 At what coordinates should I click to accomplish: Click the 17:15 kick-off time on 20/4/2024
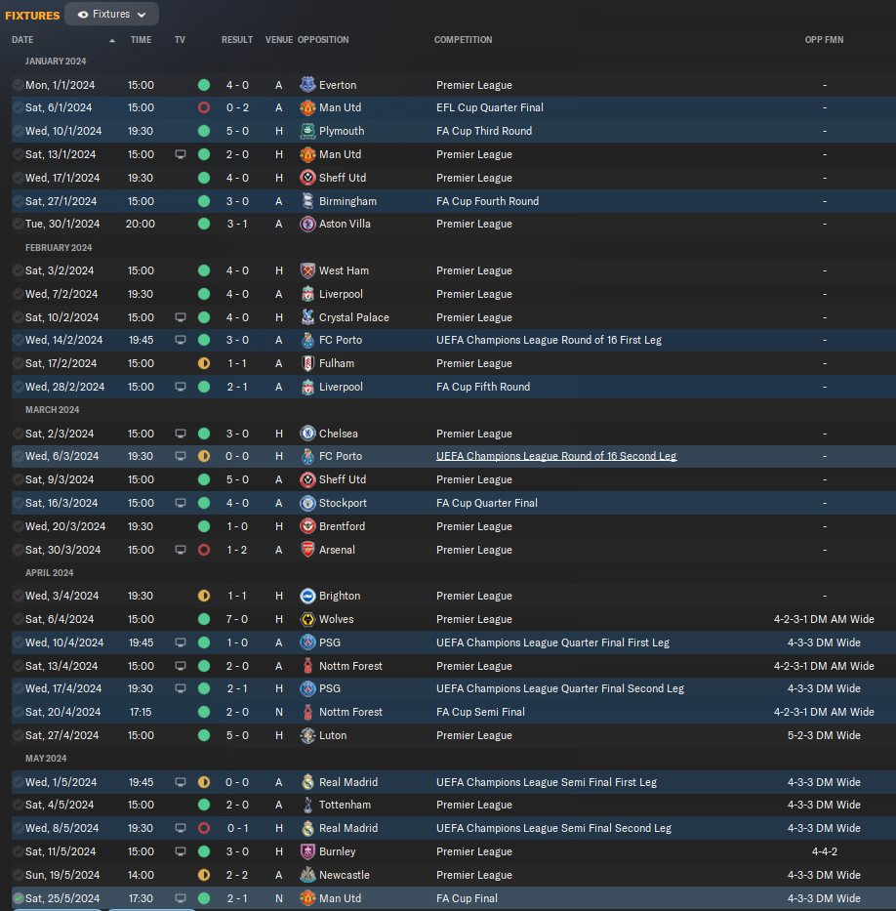pos(141,712)
